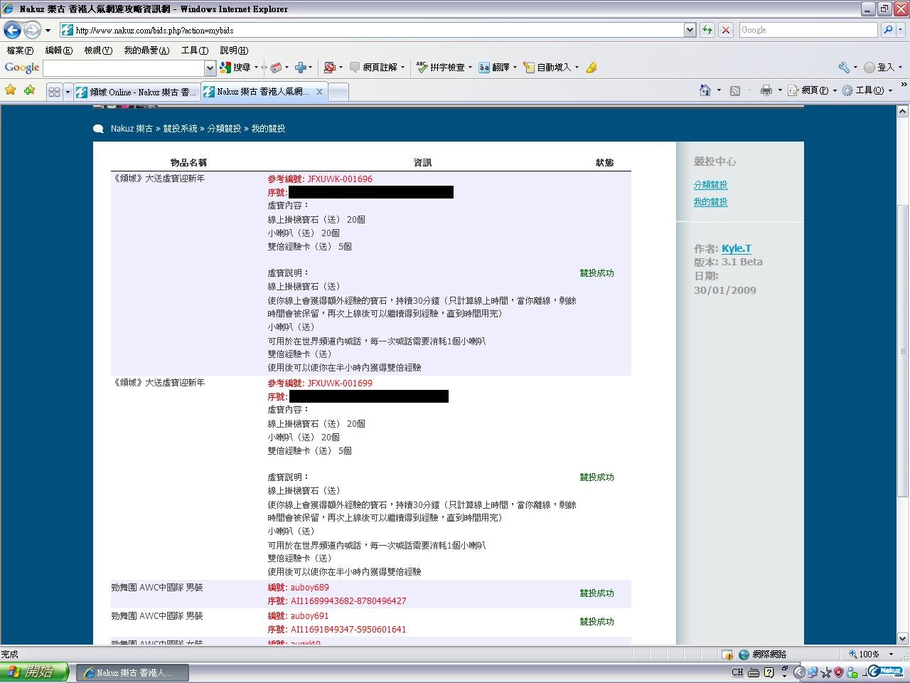Click the Windows 開始 Start button
The image size is (910, 683).
[35, 672]
